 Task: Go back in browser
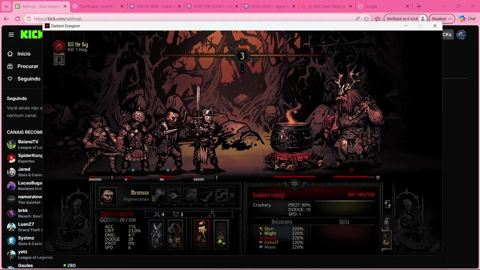(x=6, y=19)
